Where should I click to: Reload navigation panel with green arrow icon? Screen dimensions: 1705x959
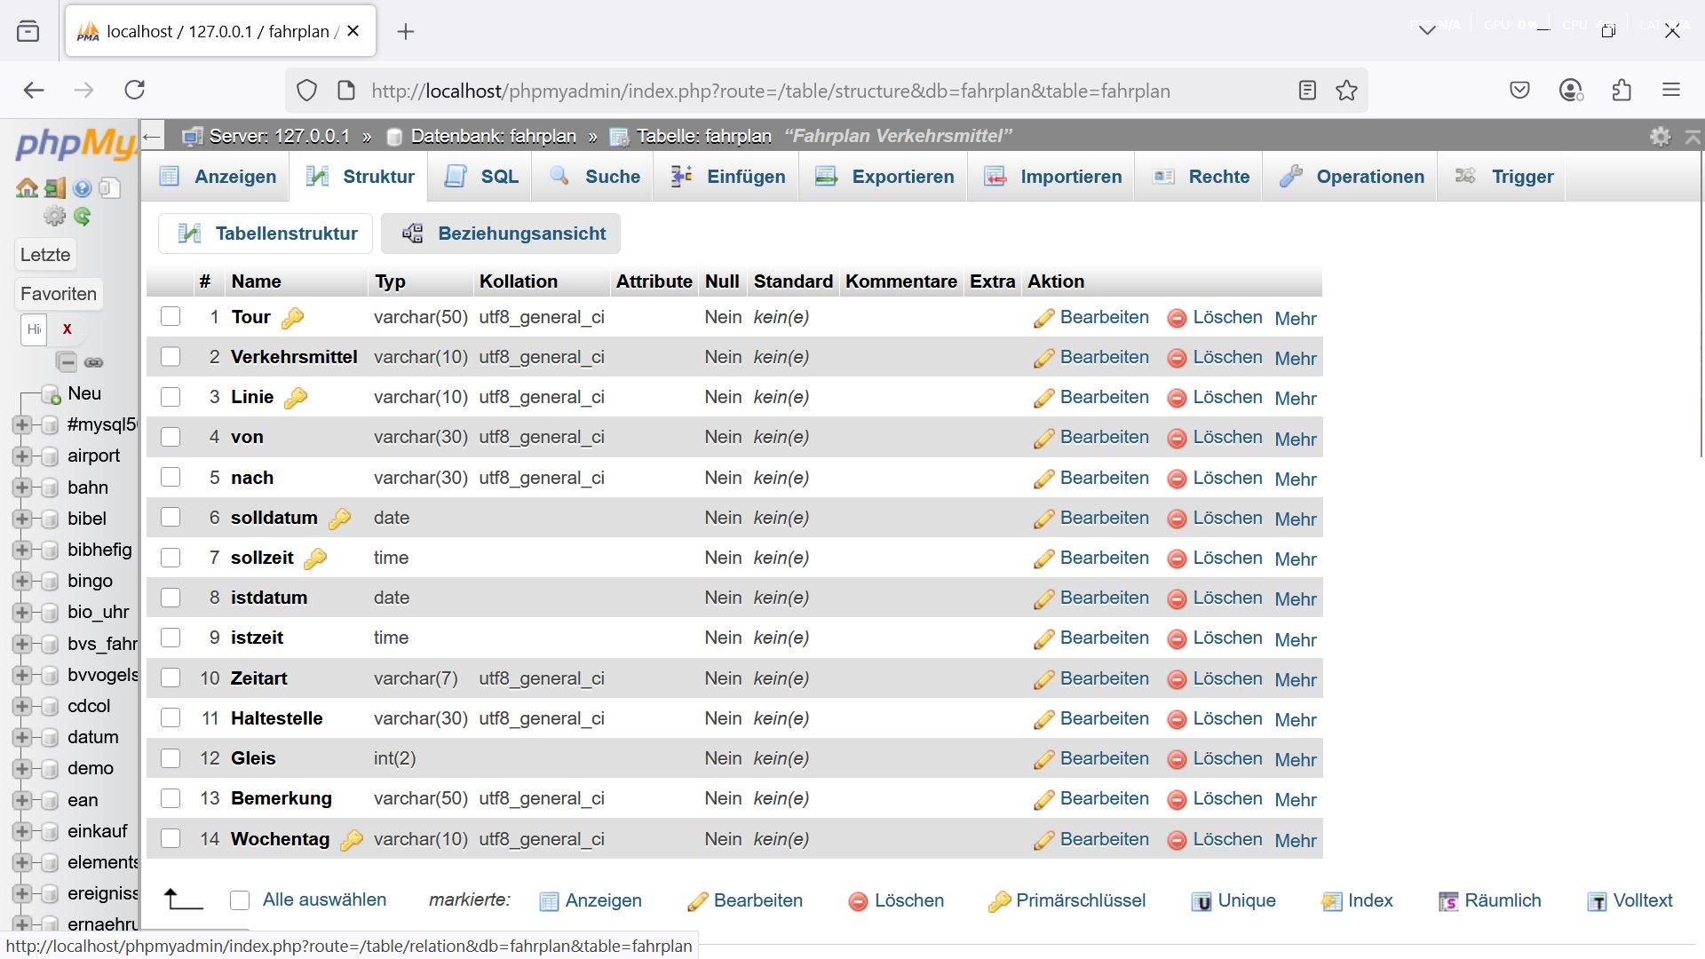coord(83,217)
